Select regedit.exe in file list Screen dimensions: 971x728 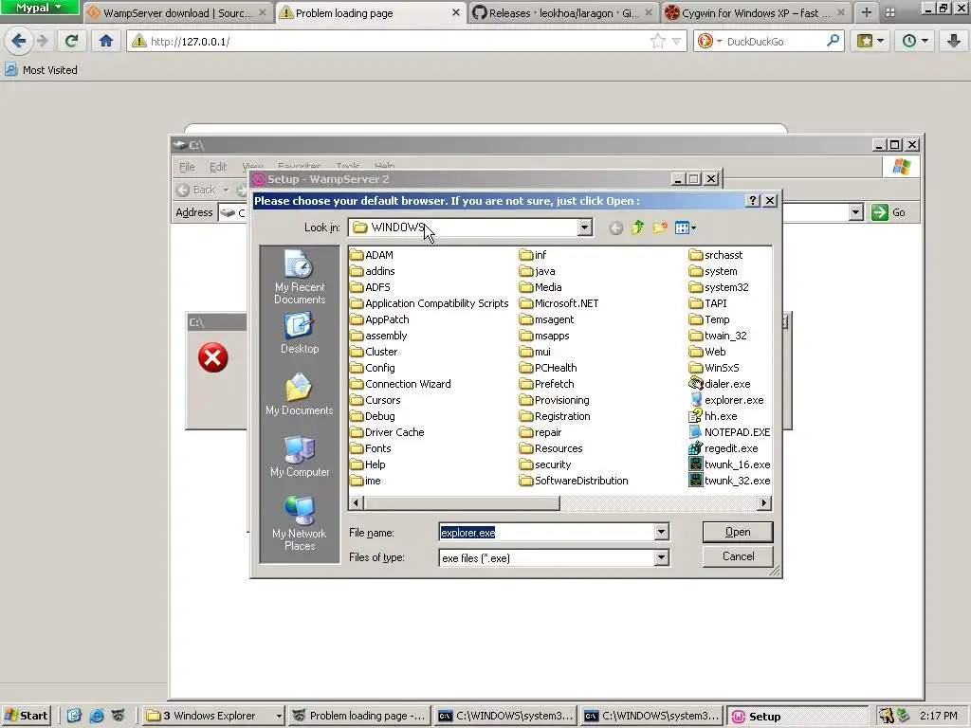[x=724, y=448]
